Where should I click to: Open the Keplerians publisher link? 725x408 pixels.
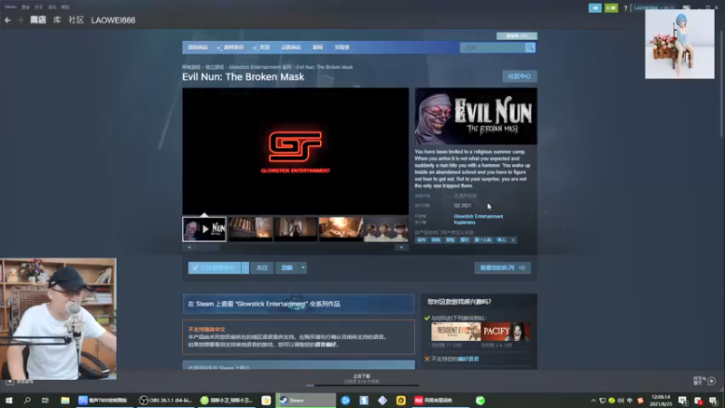click(464, 222)
